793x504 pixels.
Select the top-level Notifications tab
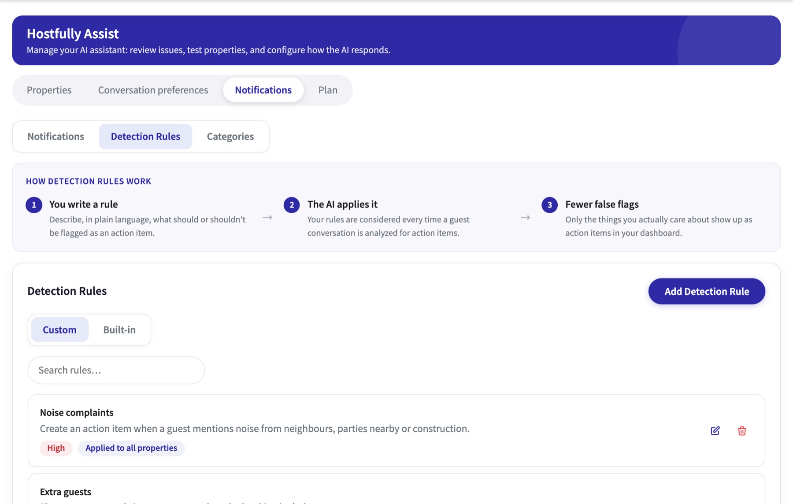tap(263, 90)
